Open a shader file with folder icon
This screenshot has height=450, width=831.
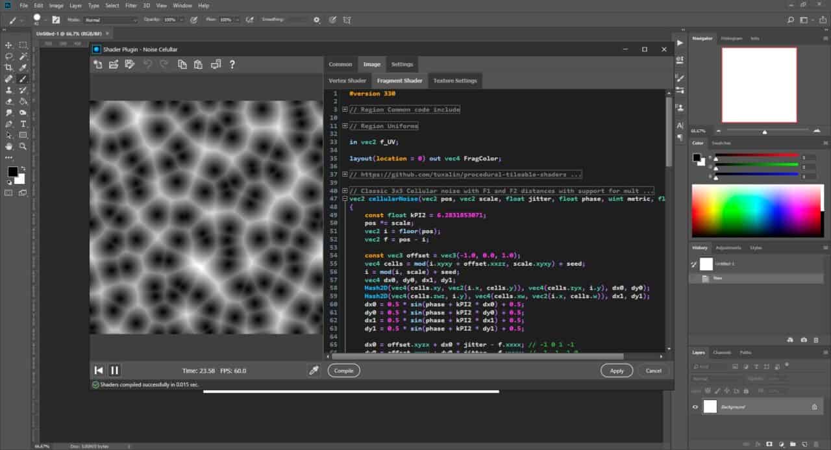[x=114, y=64]
